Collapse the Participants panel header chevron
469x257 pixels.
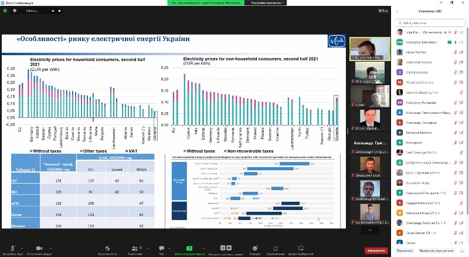pos(397,11)
